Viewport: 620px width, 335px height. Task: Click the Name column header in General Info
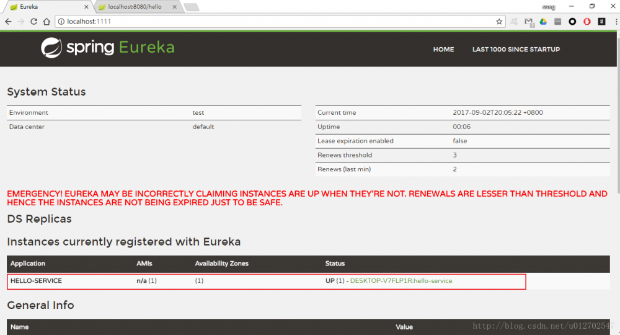point(19,327)
